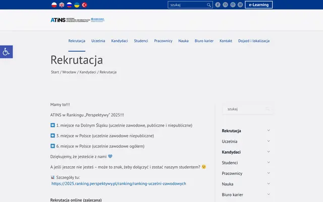Choose the Russian flag language option
Screen dimensions: 323x202
click(69, 5)
